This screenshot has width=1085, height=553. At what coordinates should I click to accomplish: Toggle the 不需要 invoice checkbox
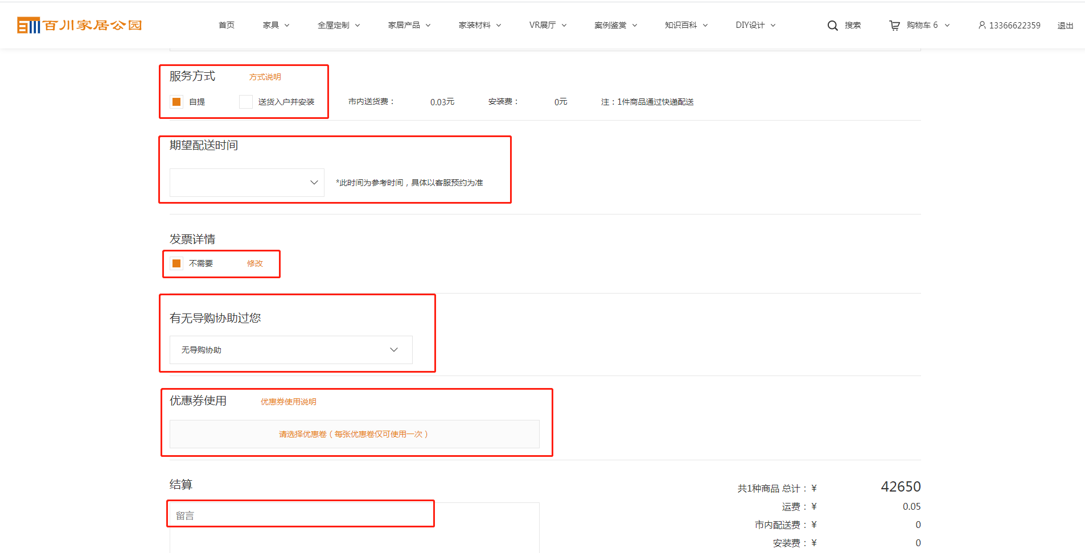point(176,263)
